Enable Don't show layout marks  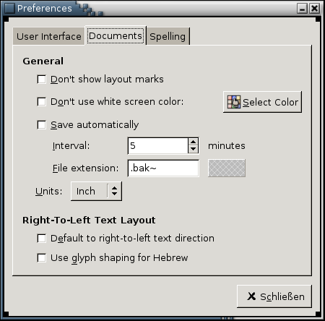tap(42, 80)
